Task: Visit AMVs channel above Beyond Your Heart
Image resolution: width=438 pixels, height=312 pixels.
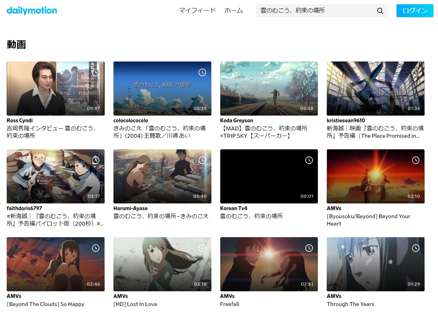Action: (x=334, y=208)
